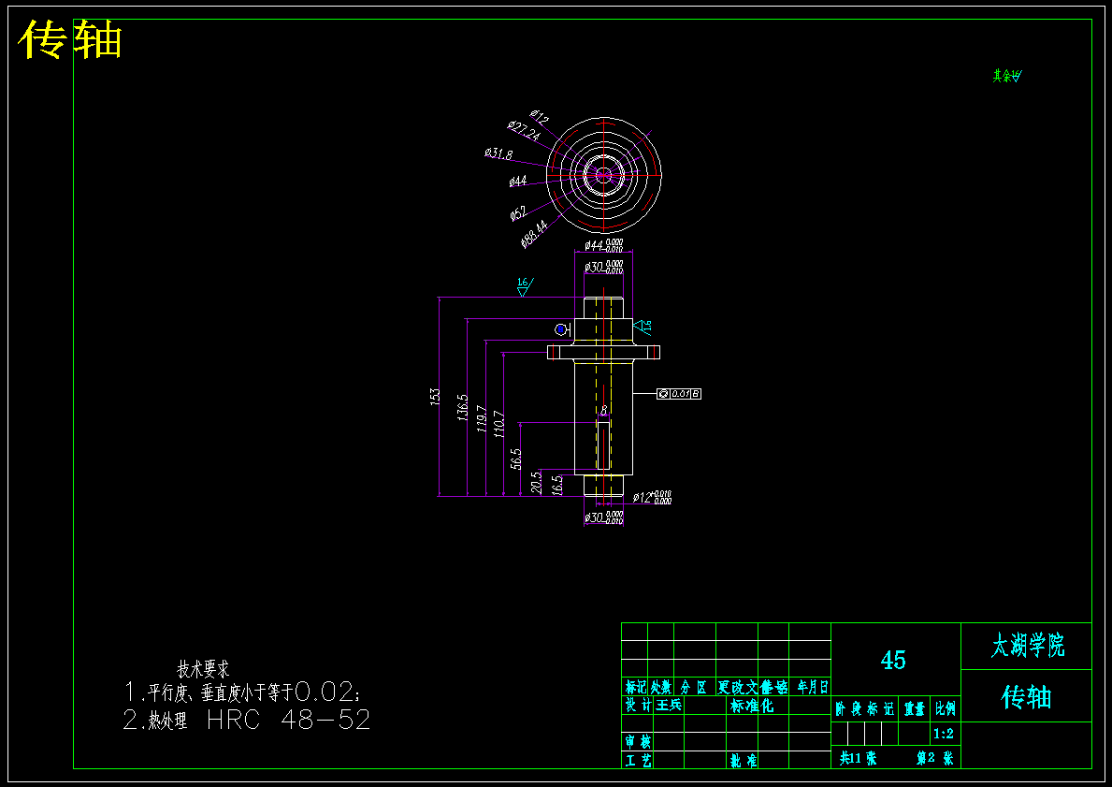Viewport: 1112px width, 787px height.
Task: Select the "阶段标记" title block cell
Action: point(865,709)
